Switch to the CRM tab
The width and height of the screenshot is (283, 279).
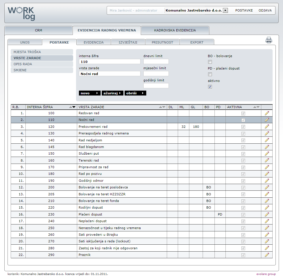click(38, 31)
